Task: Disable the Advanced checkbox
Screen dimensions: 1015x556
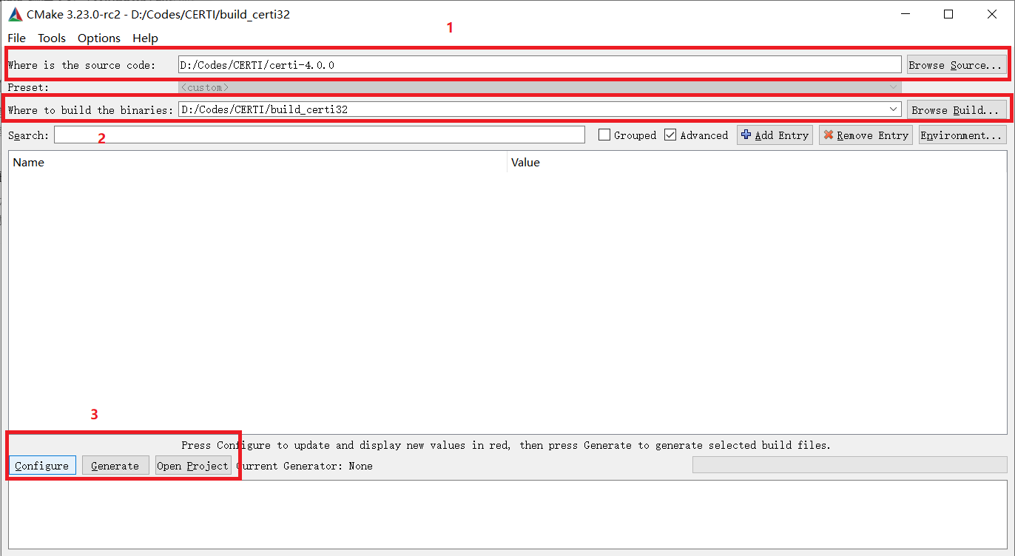Action: click(x=670, y=135)
